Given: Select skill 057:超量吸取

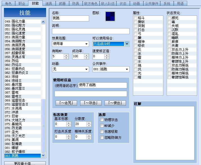Looking at the screenshot, I should [22, 53].
